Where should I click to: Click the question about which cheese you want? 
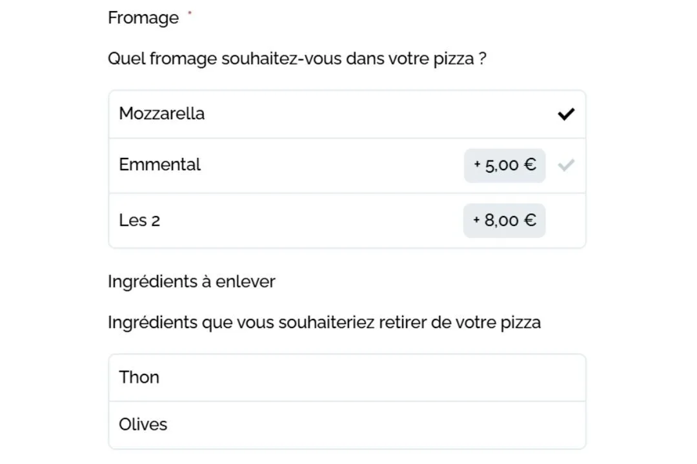297,59
